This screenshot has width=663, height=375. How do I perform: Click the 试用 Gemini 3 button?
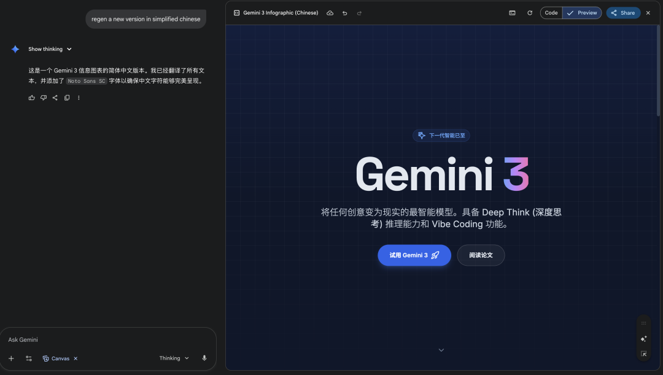coord(414,255)
